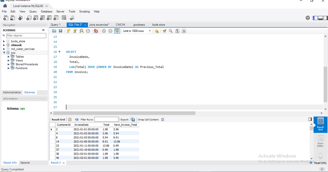The image size is (328, 172).
Task: Create a new view toolbar icon
Action: [x=42, y=18]
